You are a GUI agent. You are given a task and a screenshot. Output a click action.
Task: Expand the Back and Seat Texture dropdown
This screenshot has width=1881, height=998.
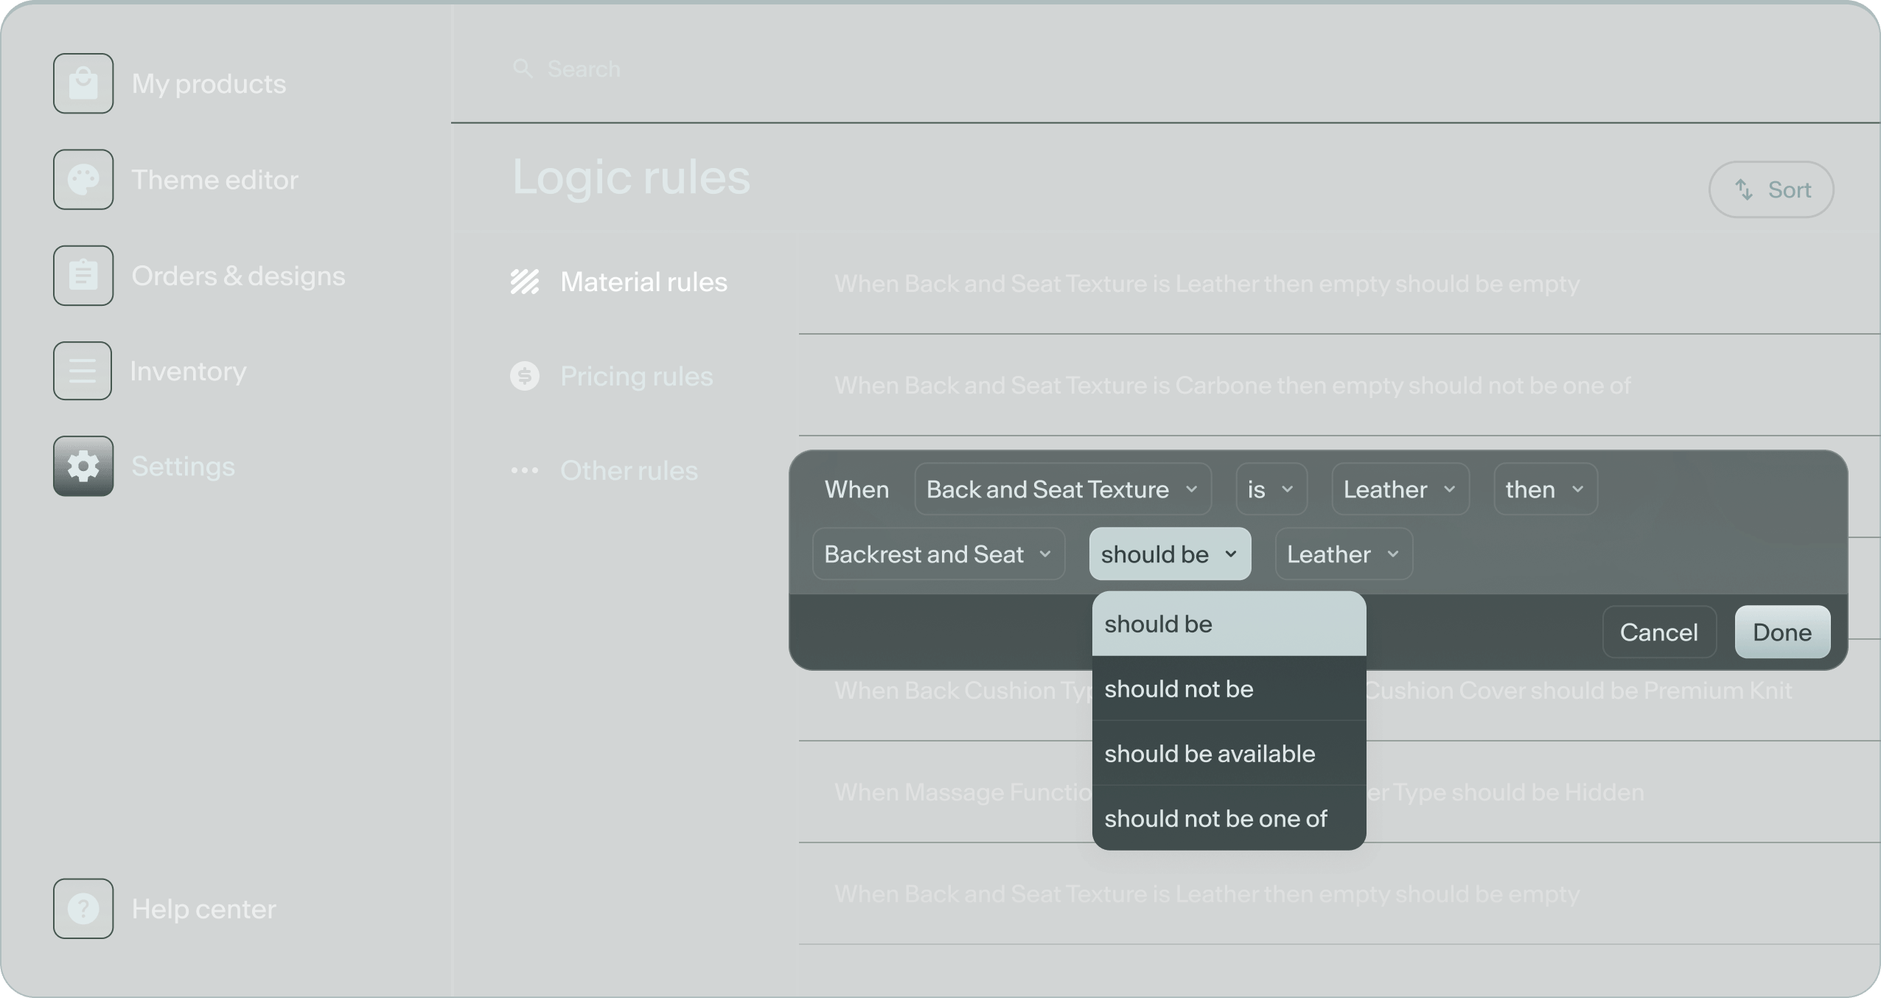pos(1062,489)
